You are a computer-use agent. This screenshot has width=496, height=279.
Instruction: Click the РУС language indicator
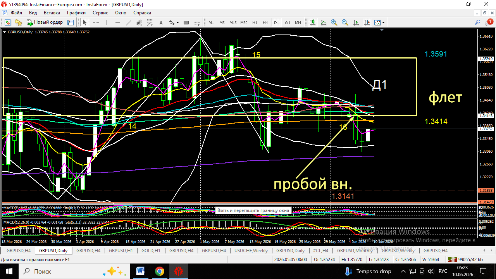click(443, 271)
